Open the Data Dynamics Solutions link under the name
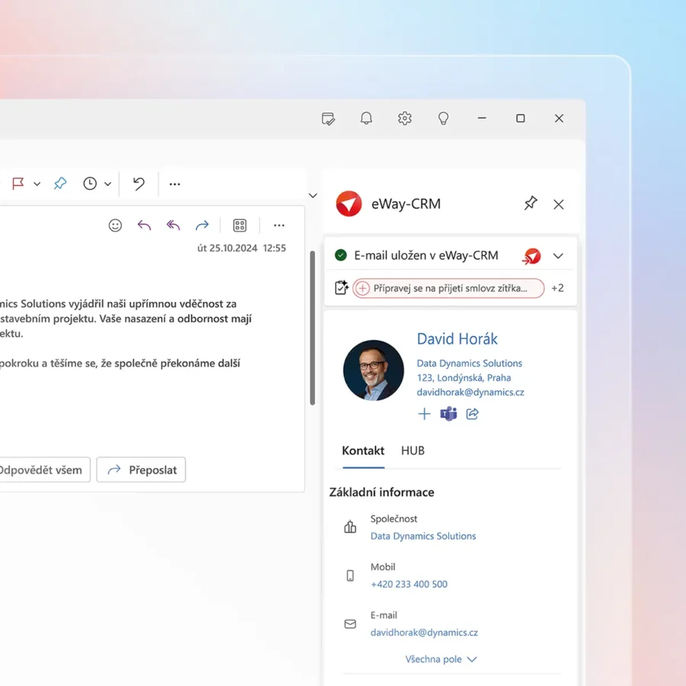Image resolution: width=686 pixels, height=686 pixels. (469, 363)
